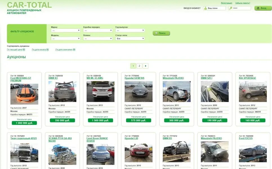
Task: Click the wrecked SCANIA truck photo
Action: pyautogui.click(x=62, y=154)
